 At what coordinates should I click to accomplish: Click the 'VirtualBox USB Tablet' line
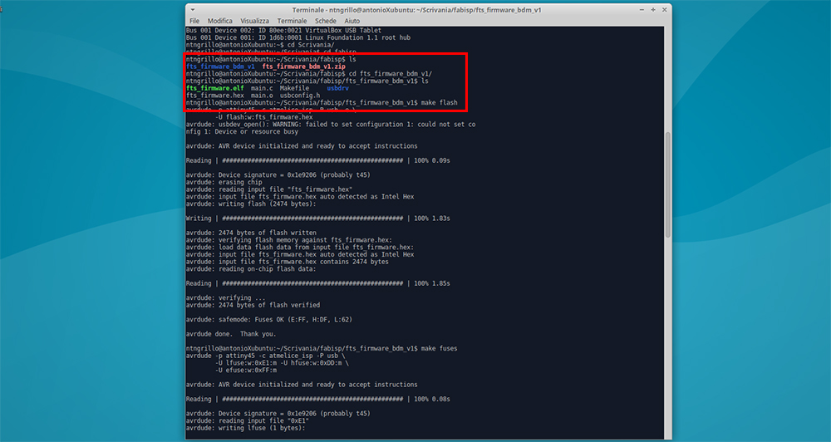[283, 30]
